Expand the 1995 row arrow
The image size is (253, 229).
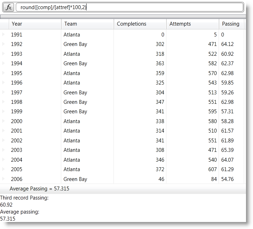pos(4,73)
